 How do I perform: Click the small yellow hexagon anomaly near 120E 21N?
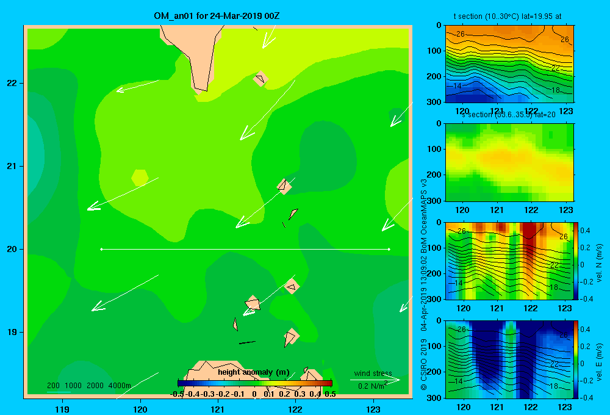click(x=140, y=178)
